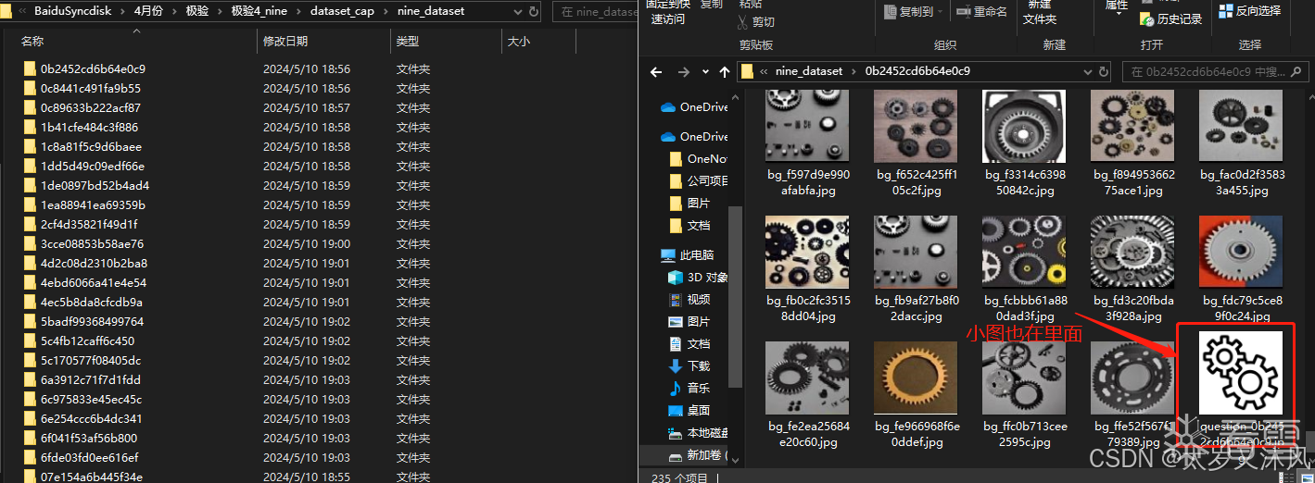The width and height of the screenshot is (1315, 483).
Task: Go forward with the right arrow button
Action: [x=684, y=71]
